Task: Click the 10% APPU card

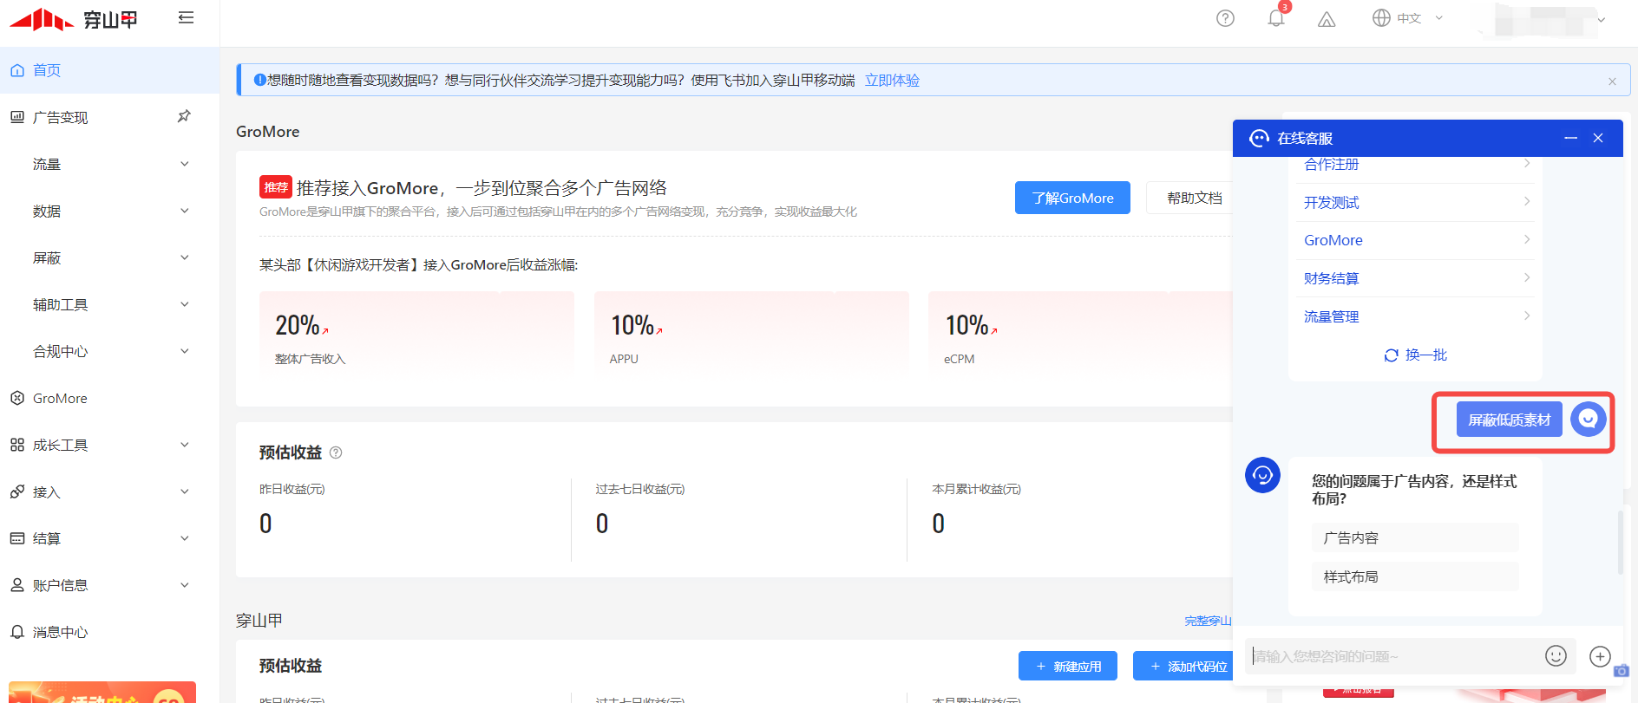Action: pos(751,334)
